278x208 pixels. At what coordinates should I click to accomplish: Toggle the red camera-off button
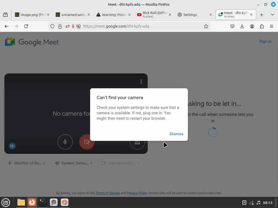click(87, 142)
